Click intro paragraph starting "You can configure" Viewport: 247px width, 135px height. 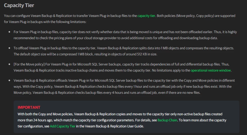pyautogui.click(x=120, y=19)
